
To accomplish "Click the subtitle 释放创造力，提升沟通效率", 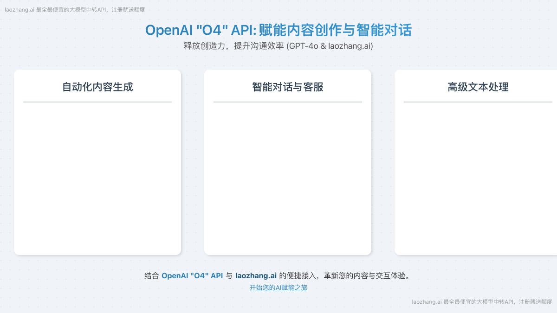I will (x=234, y=46).
